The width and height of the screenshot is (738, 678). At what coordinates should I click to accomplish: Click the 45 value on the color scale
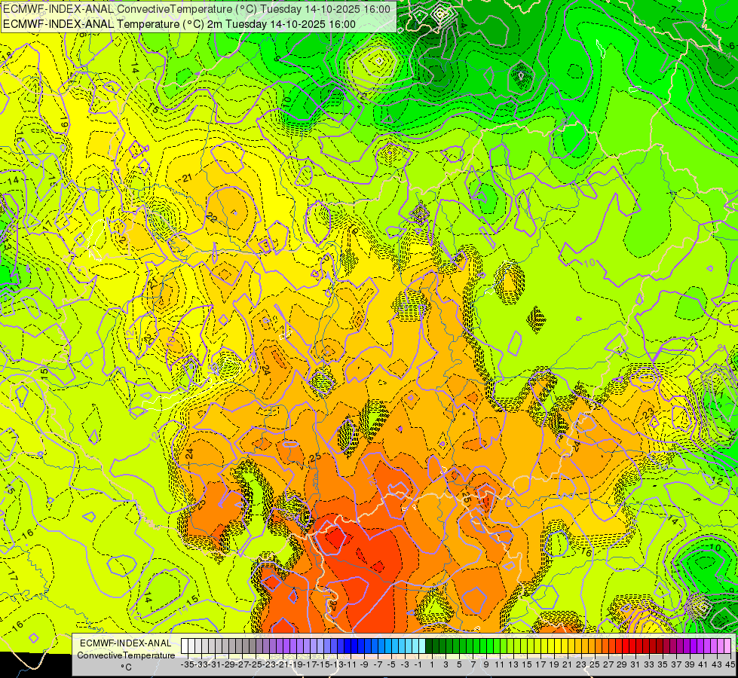click(x=730, y=665)
